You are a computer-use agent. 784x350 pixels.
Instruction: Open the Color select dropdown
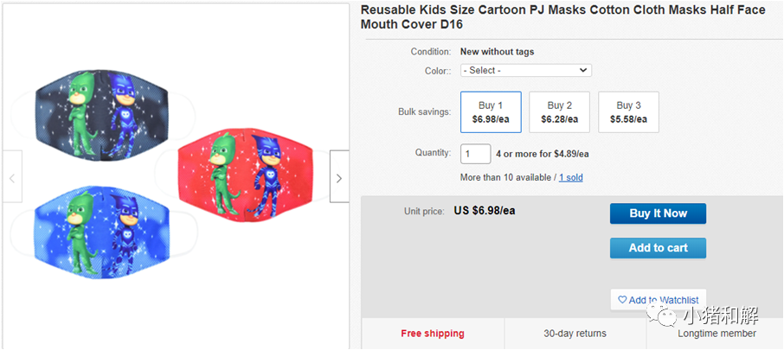tap(525, 70)
